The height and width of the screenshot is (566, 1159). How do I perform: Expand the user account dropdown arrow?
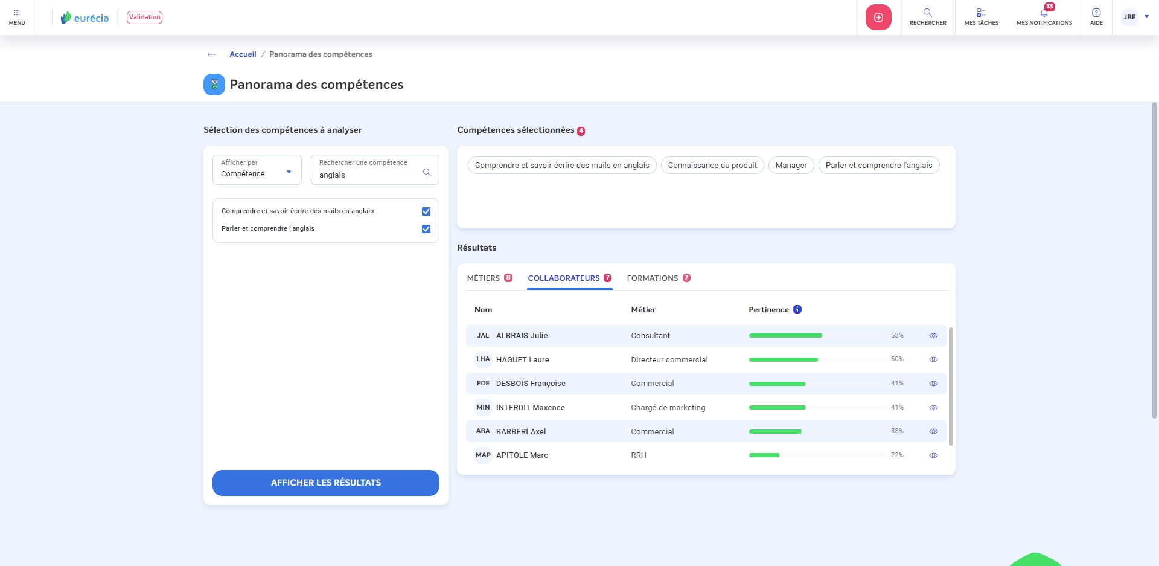pos(1146,16)
